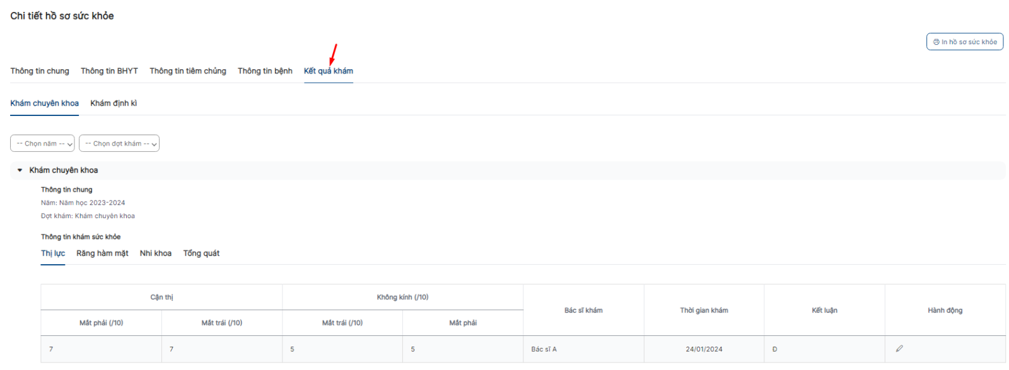Viewport: 1009px width, 370px height.
Task: Choose the Khám chuyên khoa sub-tab
Action: tap(45, 103)
